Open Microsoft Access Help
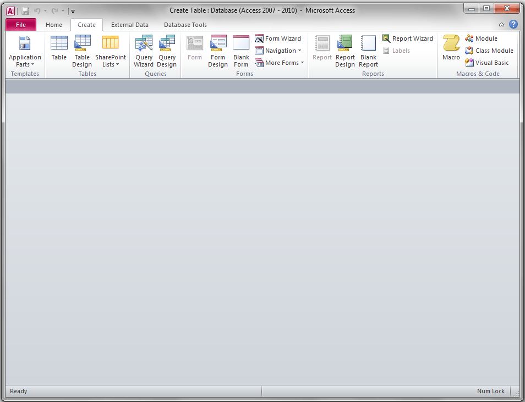Screen dimensions: 525x402 pos(513,24)
